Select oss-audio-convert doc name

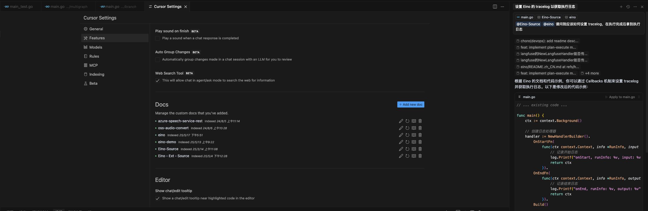pos(173,128)
